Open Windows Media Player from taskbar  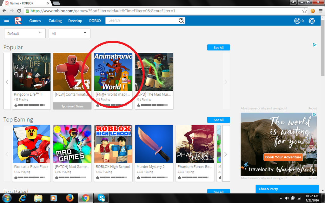click(54, 198)
